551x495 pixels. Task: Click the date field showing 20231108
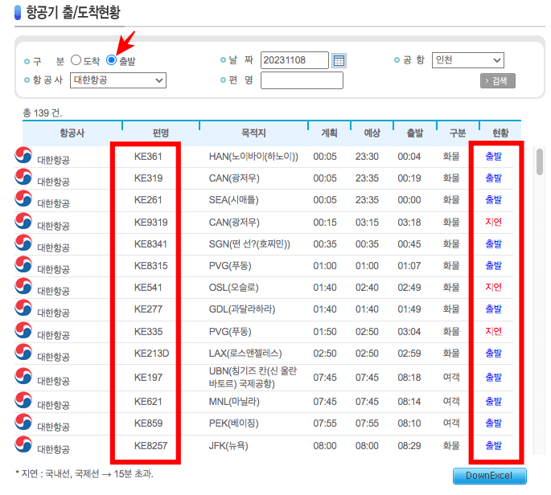[294, 60]
